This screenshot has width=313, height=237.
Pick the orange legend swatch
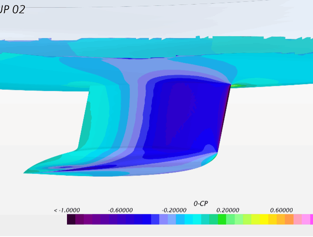click(x=289, y=219)
